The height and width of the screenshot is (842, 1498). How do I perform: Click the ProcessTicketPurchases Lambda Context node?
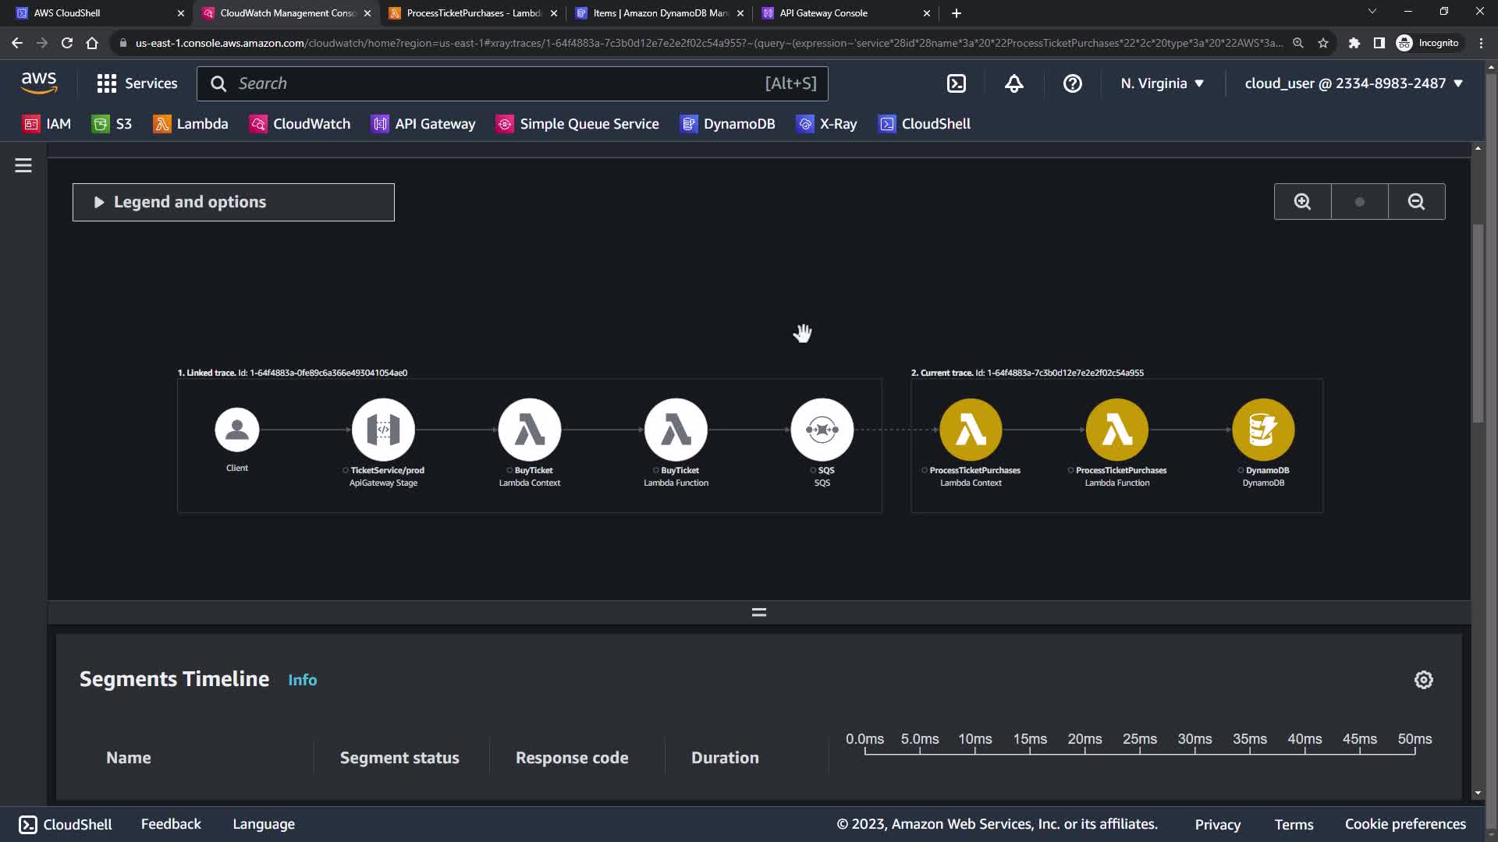(971, 430)
